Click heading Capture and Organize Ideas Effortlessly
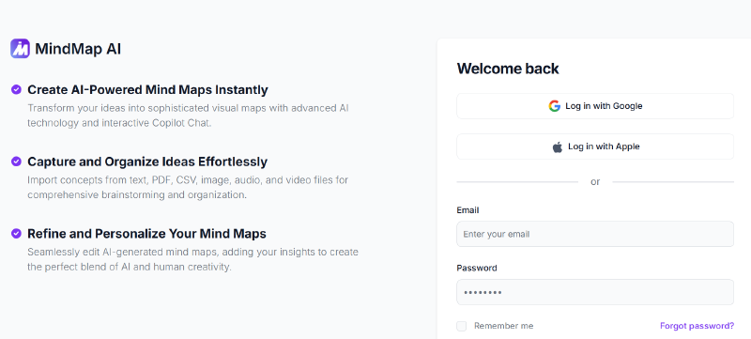751x339 pixels. coord(147,162)
